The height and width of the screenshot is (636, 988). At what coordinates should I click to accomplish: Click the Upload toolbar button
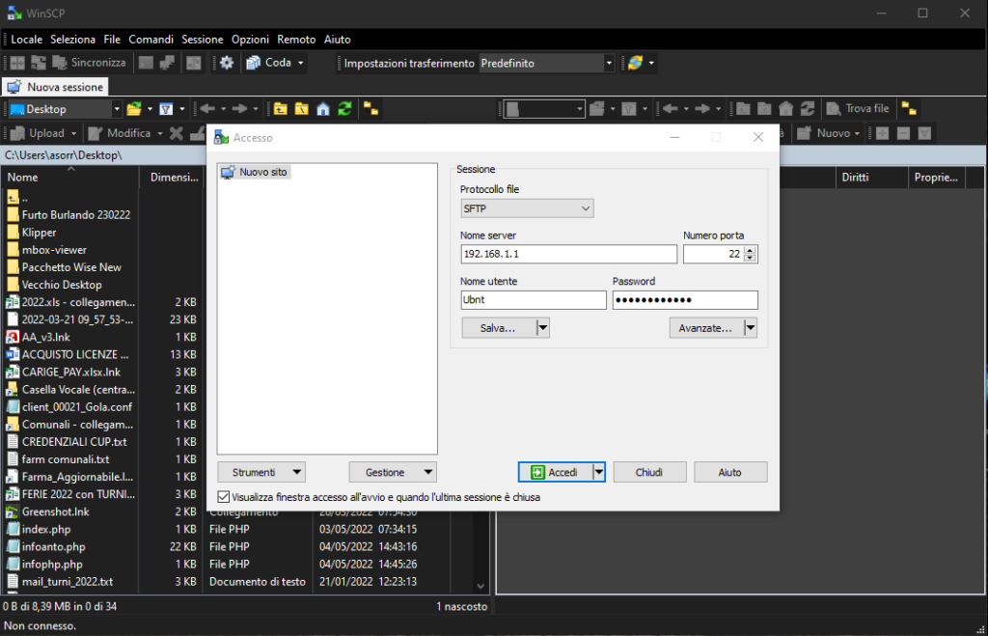39,133
